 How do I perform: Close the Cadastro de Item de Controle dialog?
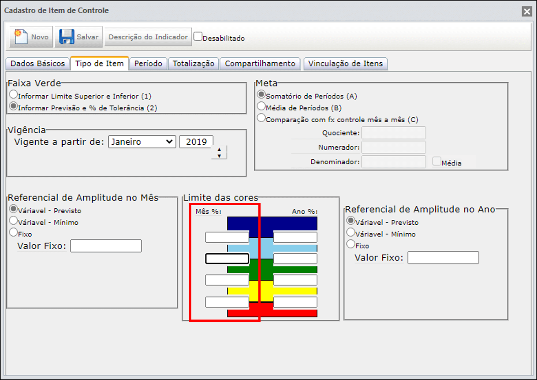point(526,11)
